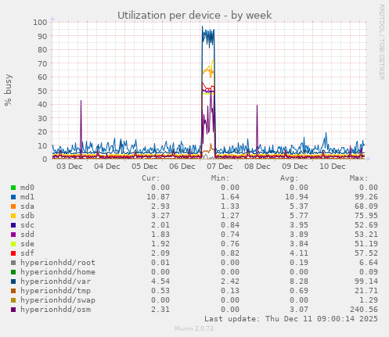This screenshot has height=337, width=389.
Task: Click the '50' y-axis tick label
Action: coord(42,91)
